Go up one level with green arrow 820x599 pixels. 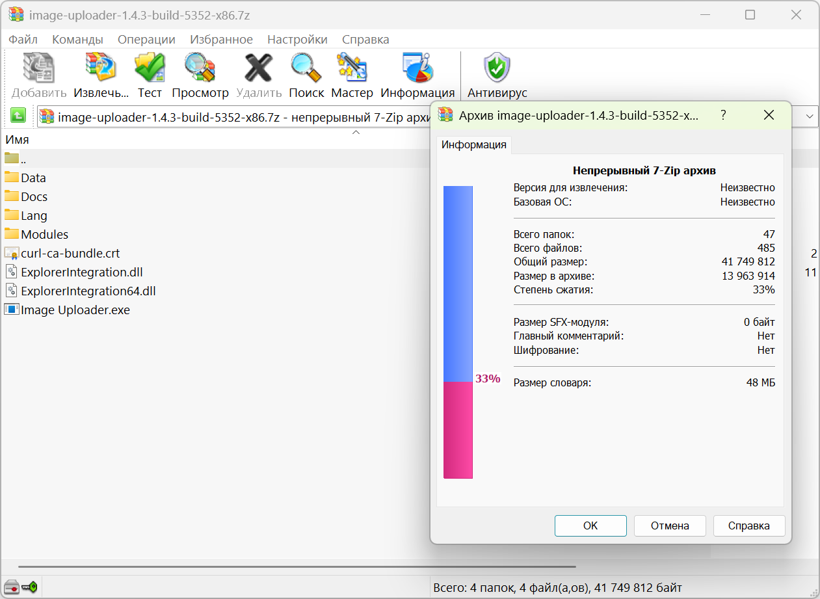tap(18, 116)
